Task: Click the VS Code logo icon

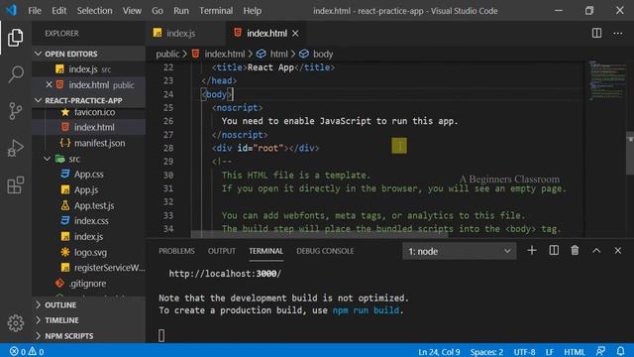Action: [x=11, y=10]
